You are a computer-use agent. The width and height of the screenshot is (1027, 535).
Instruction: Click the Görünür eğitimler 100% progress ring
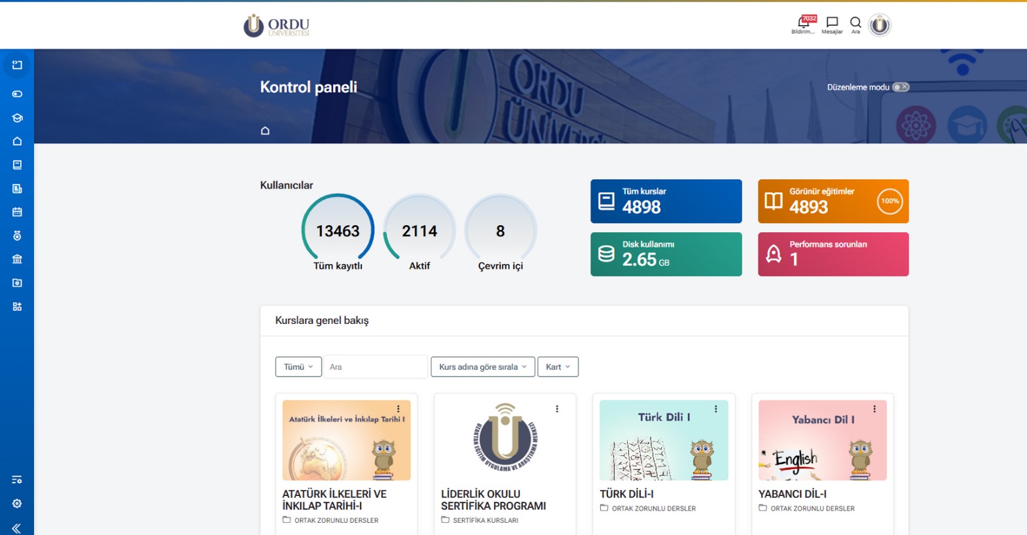[x=890, y=201]
